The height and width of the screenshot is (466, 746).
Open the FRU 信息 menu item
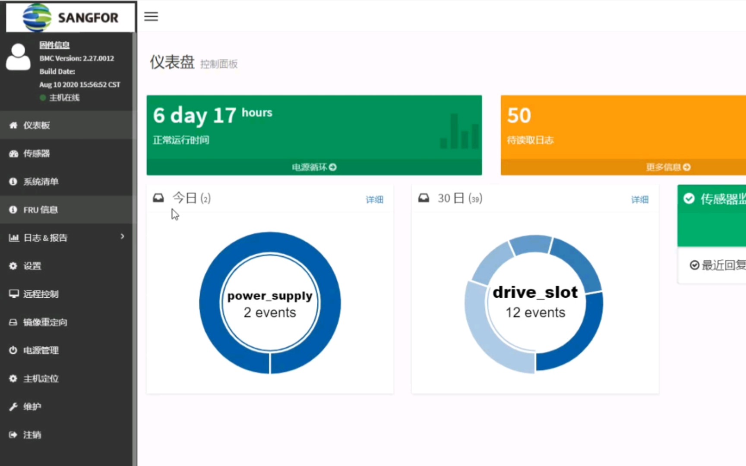[66, 210]
